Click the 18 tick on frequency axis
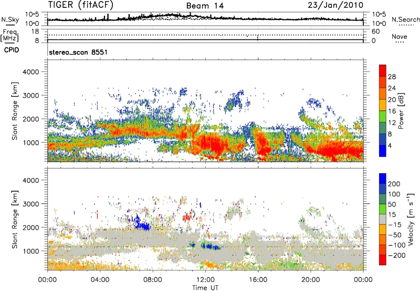This screenshot has width=420, height=291. [35, 32]
